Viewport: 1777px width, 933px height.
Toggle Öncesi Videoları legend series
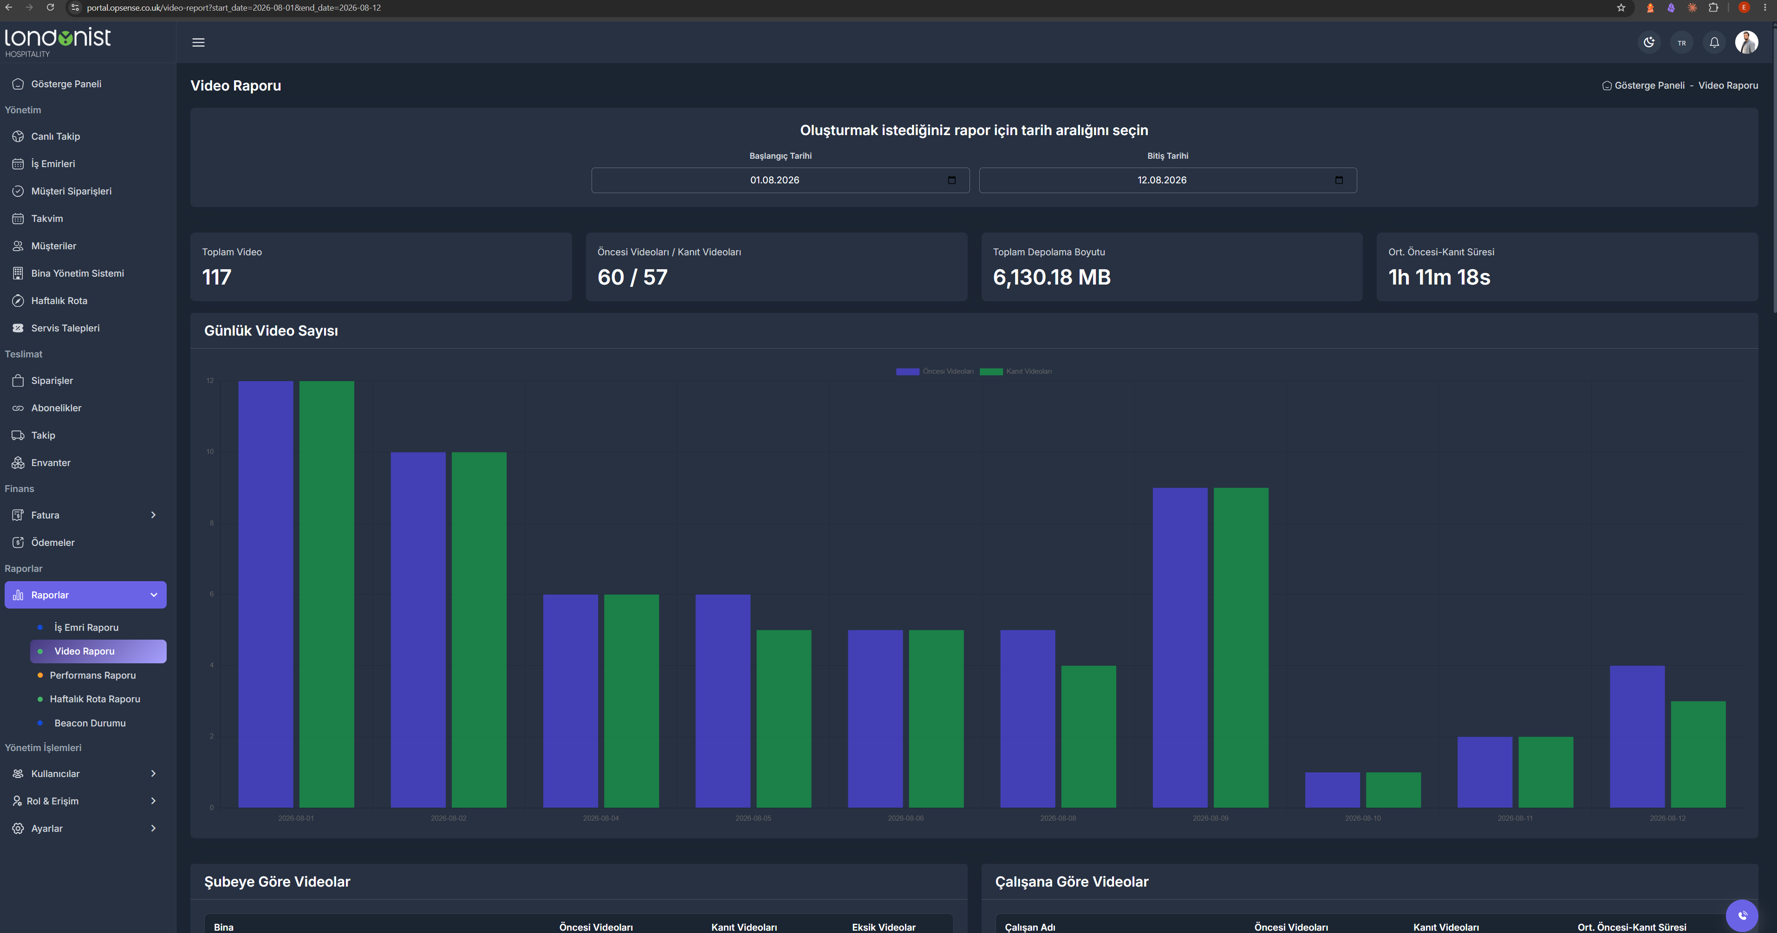click(935, 372)
